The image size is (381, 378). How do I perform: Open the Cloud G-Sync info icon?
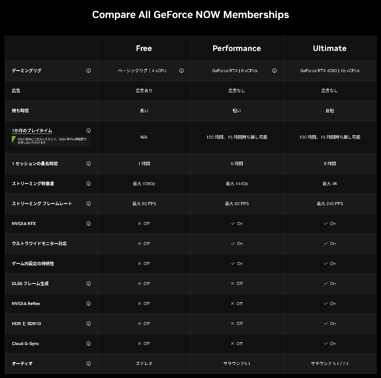click(88, 344)
